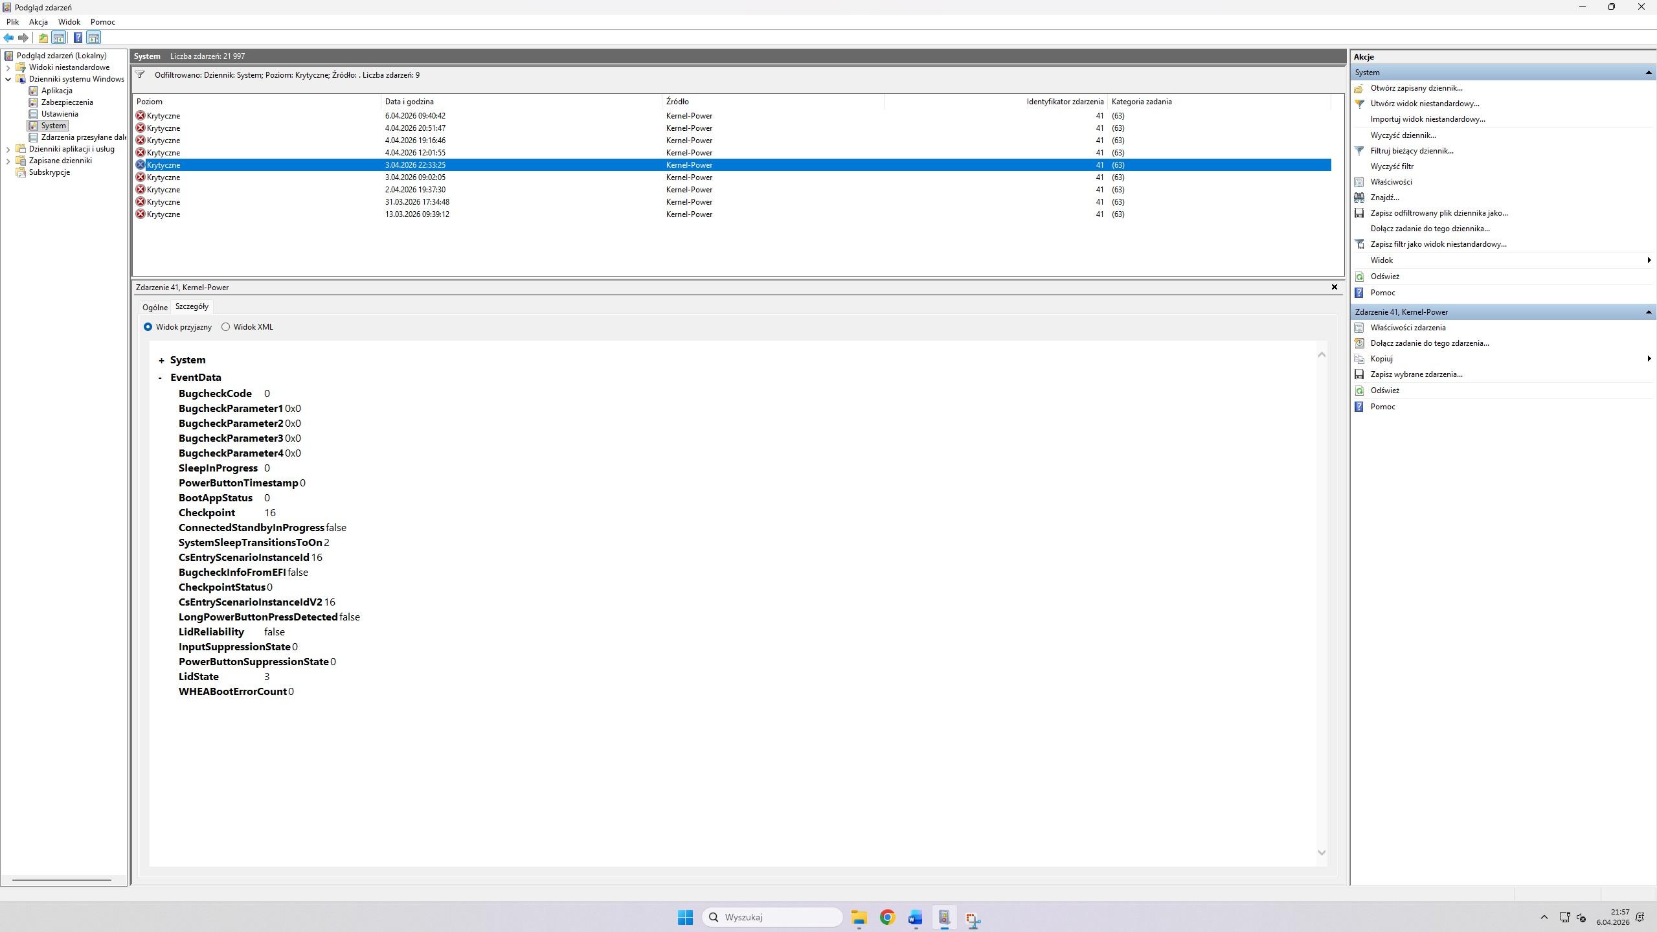
Task: Collapse the EventData node
Action: pos(160,378)
